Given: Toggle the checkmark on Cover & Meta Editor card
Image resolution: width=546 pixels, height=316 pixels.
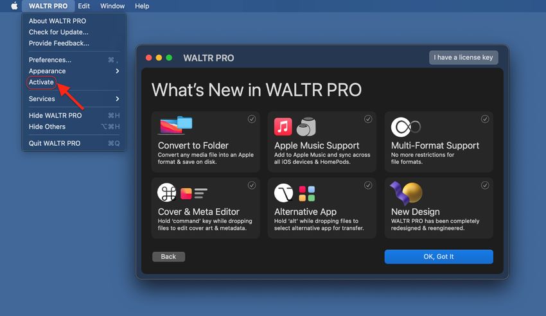Looking at the screenshot, I should click(x=252, y=185).
